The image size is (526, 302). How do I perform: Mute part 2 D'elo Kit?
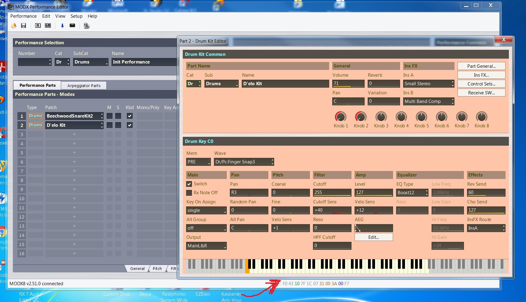(109, 125)
